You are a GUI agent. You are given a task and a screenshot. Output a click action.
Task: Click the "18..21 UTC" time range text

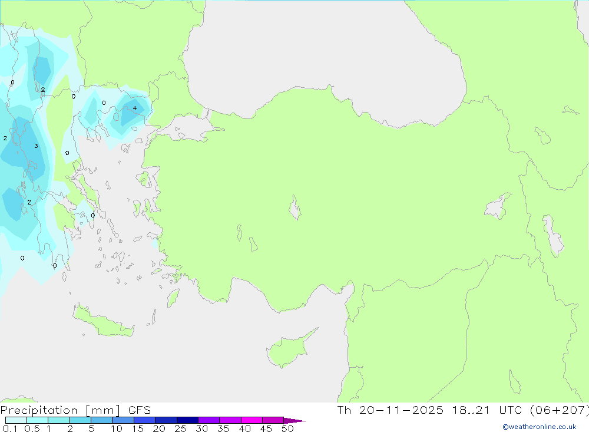[x=487, y=410]
